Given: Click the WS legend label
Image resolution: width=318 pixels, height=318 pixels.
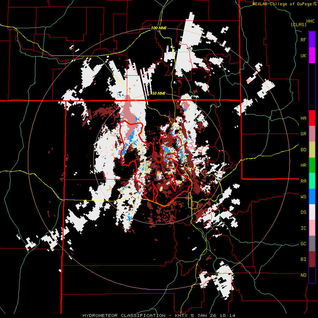Looking at the screenshot, I should pos(303,197).
